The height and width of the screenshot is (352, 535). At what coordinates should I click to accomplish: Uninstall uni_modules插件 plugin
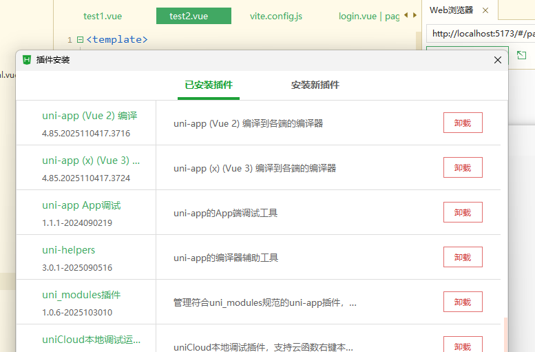click(463, 302)
